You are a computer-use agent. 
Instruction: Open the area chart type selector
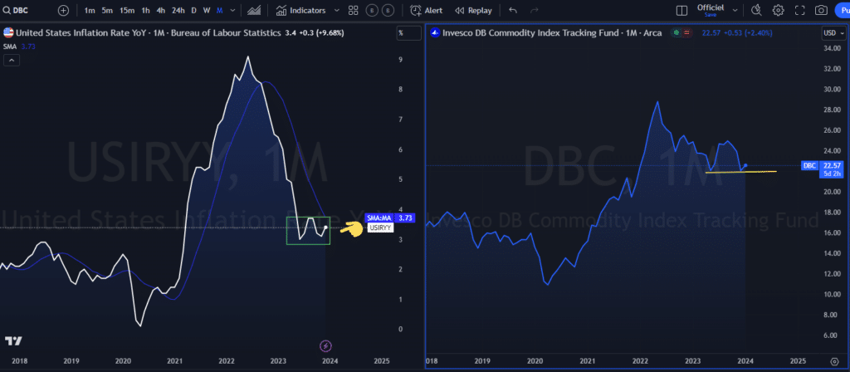(254, 10)
